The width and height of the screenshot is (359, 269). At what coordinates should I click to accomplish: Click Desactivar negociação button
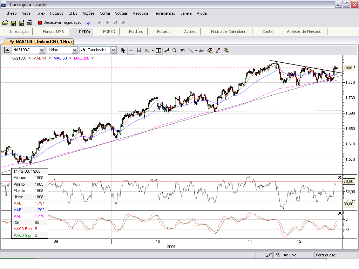(x=60, y=22)
